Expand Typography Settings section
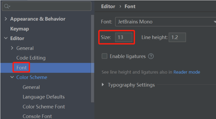 103,85
